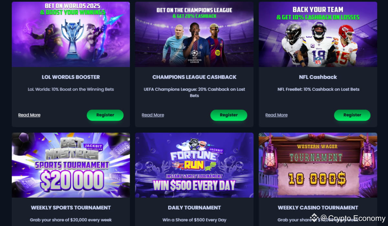Select the WEEKLY SPORTS TOURNAMENT heading
Screen dimensions: 388x226
click(x=71, y=208)
